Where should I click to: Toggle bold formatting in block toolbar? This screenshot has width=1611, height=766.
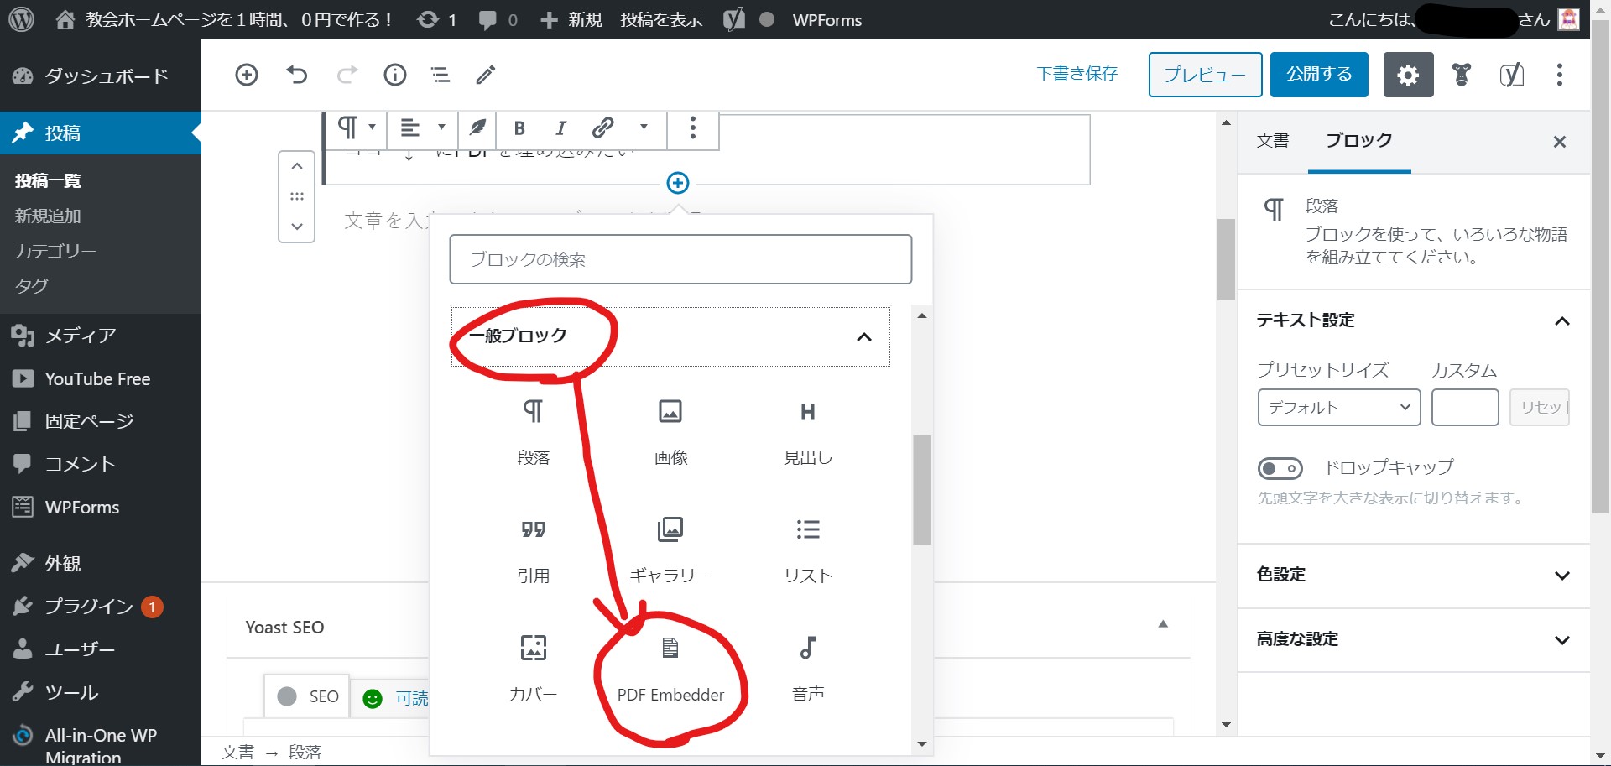519,128
